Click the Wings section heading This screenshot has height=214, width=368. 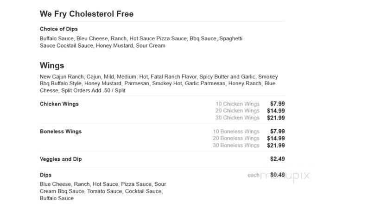[x=52, y=65]
